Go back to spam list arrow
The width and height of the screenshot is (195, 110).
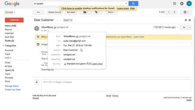click(x=38, y=12)
